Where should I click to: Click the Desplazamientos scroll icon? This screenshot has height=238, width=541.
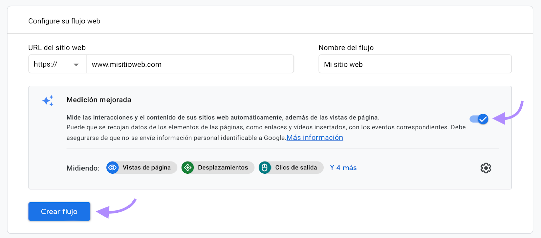(x=188, y=168)
